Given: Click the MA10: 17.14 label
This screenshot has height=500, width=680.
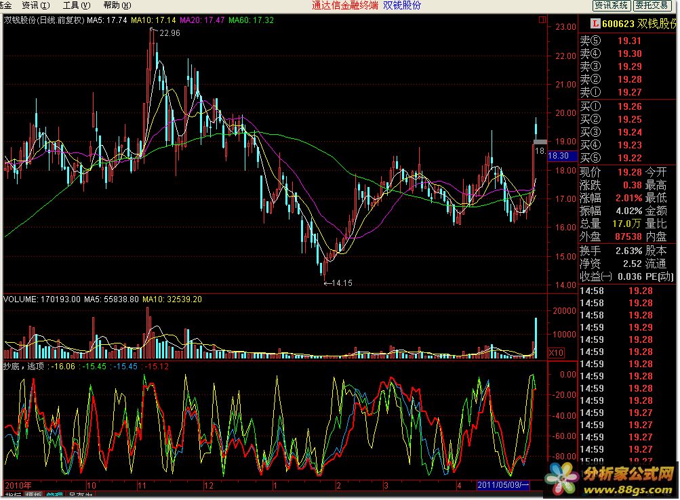Looking at the screenshot, I should tap(153, 20).
